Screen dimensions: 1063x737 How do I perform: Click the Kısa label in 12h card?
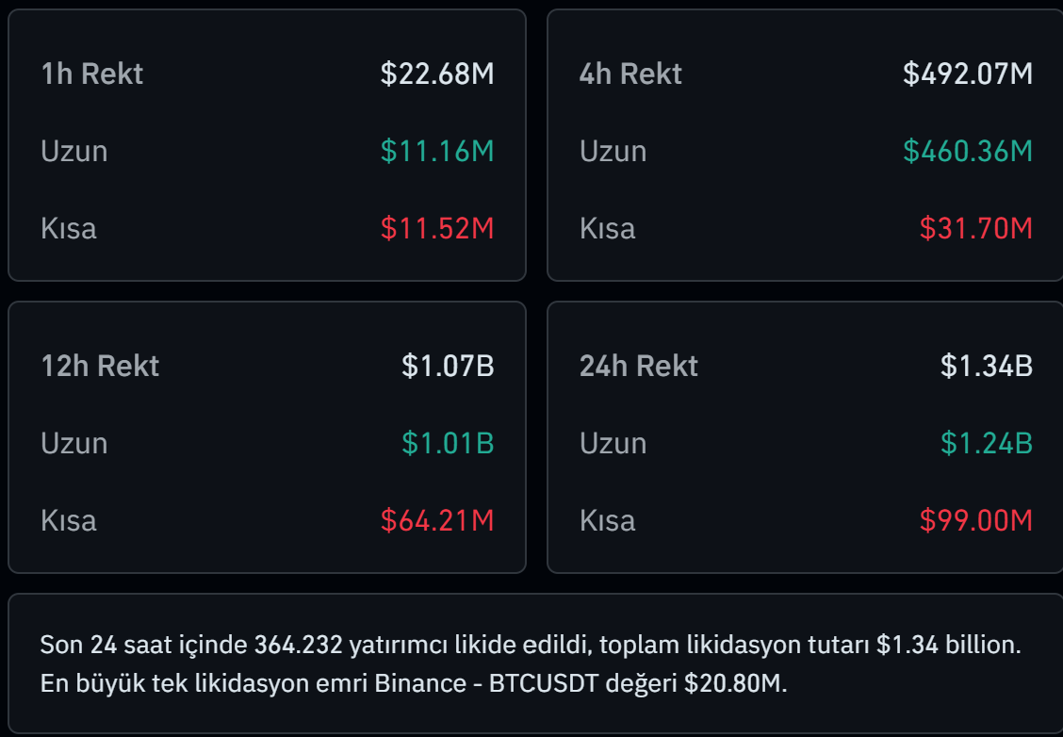[69, 520]
